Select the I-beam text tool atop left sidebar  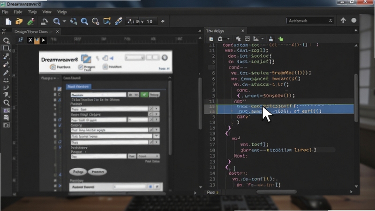[x=4, y=31]
